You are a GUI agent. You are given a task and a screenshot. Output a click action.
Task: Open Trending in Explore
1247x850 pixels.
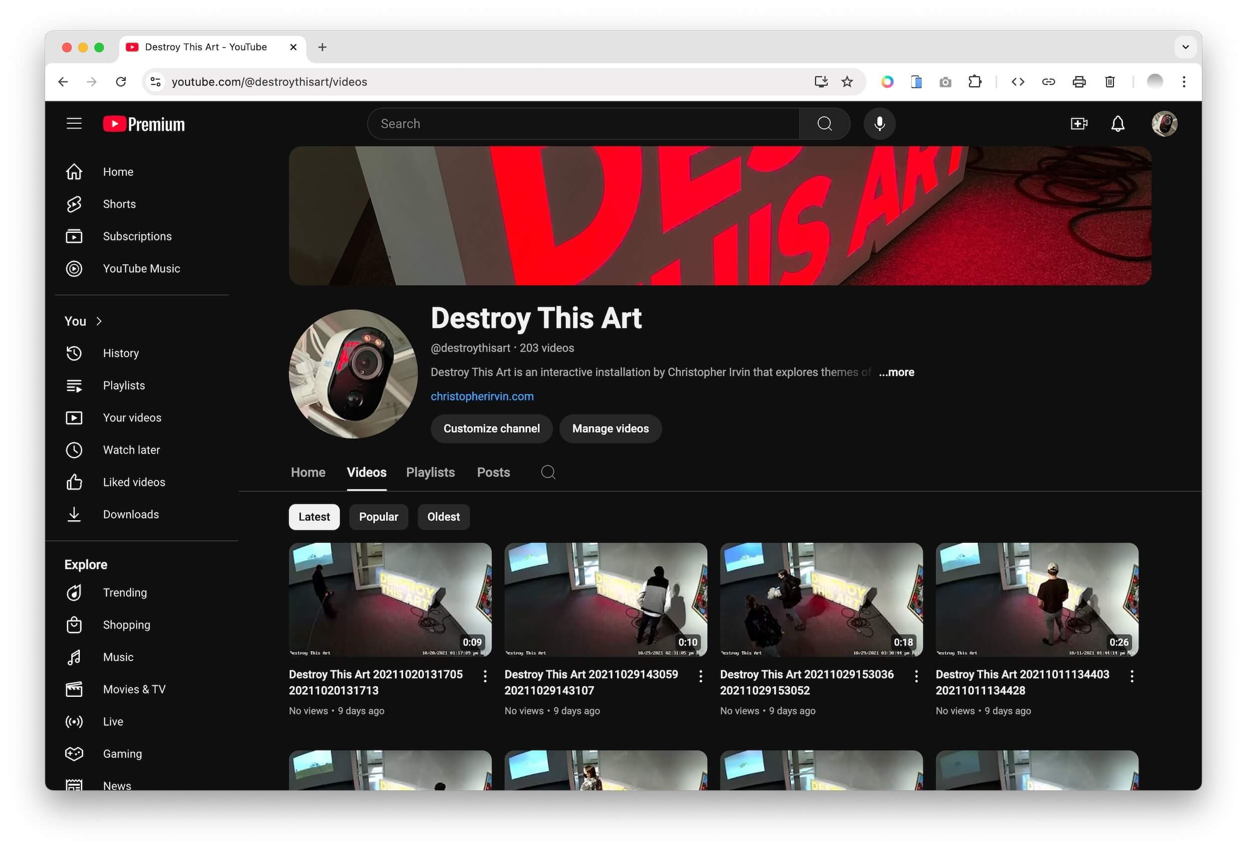pyautogui.click(x=142, y=593)
